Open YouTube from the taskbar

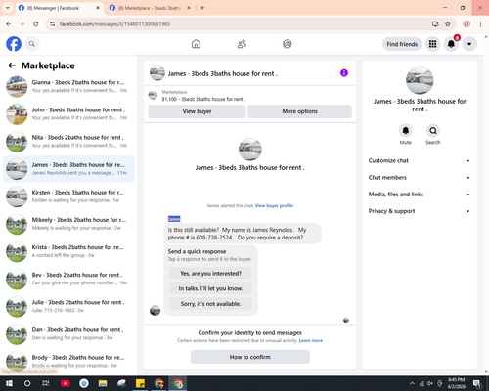(x=65, y=383)
